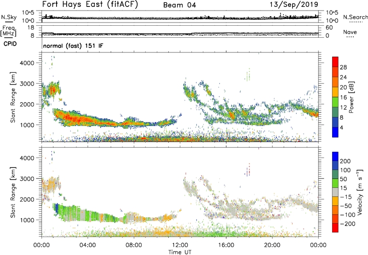The height and width of the screenshot is (255, 368).
Task: Select the 'Freq. [MHz]' axis label
Action: pyautogui.click(x=8, y=31)
